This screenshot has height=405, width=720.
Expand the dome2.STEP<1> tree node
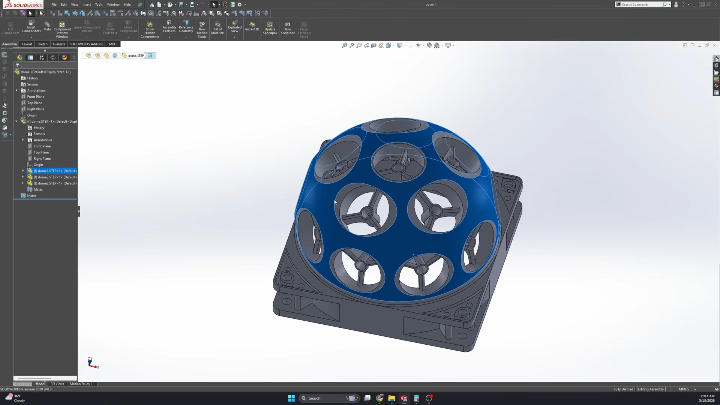pyautogui.click(x=23, y=177)
